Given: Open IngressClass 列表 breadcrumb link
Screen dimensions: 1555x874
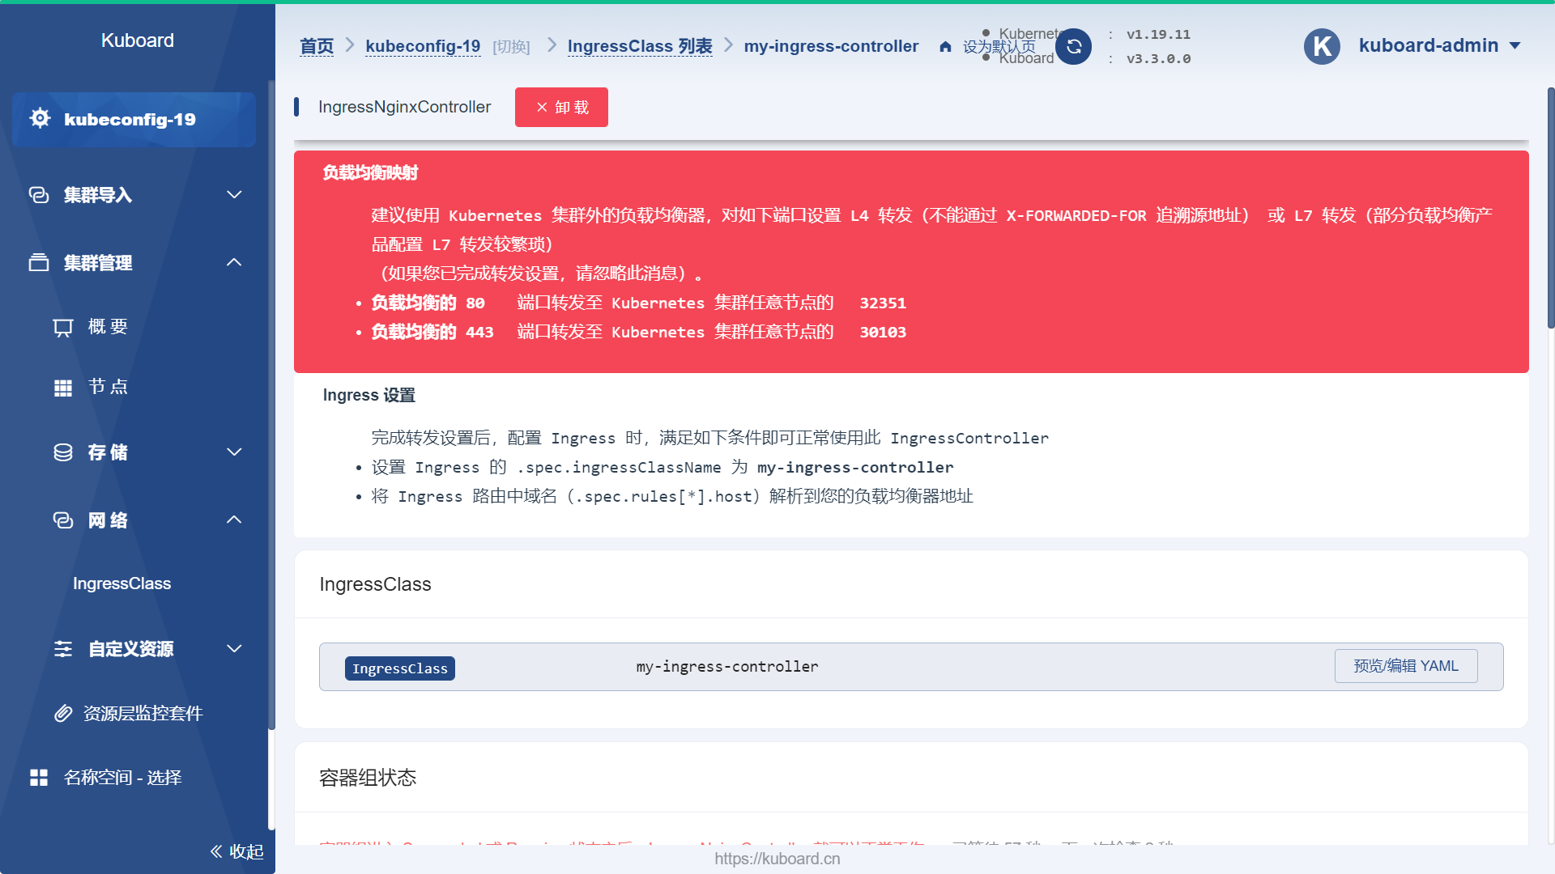Looking at the screenshot, I should [640, 46].
